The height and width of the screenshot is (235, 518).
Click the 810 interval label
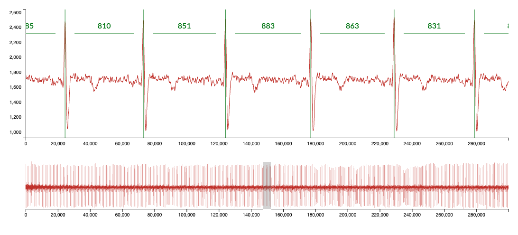(x=104, y=26)
